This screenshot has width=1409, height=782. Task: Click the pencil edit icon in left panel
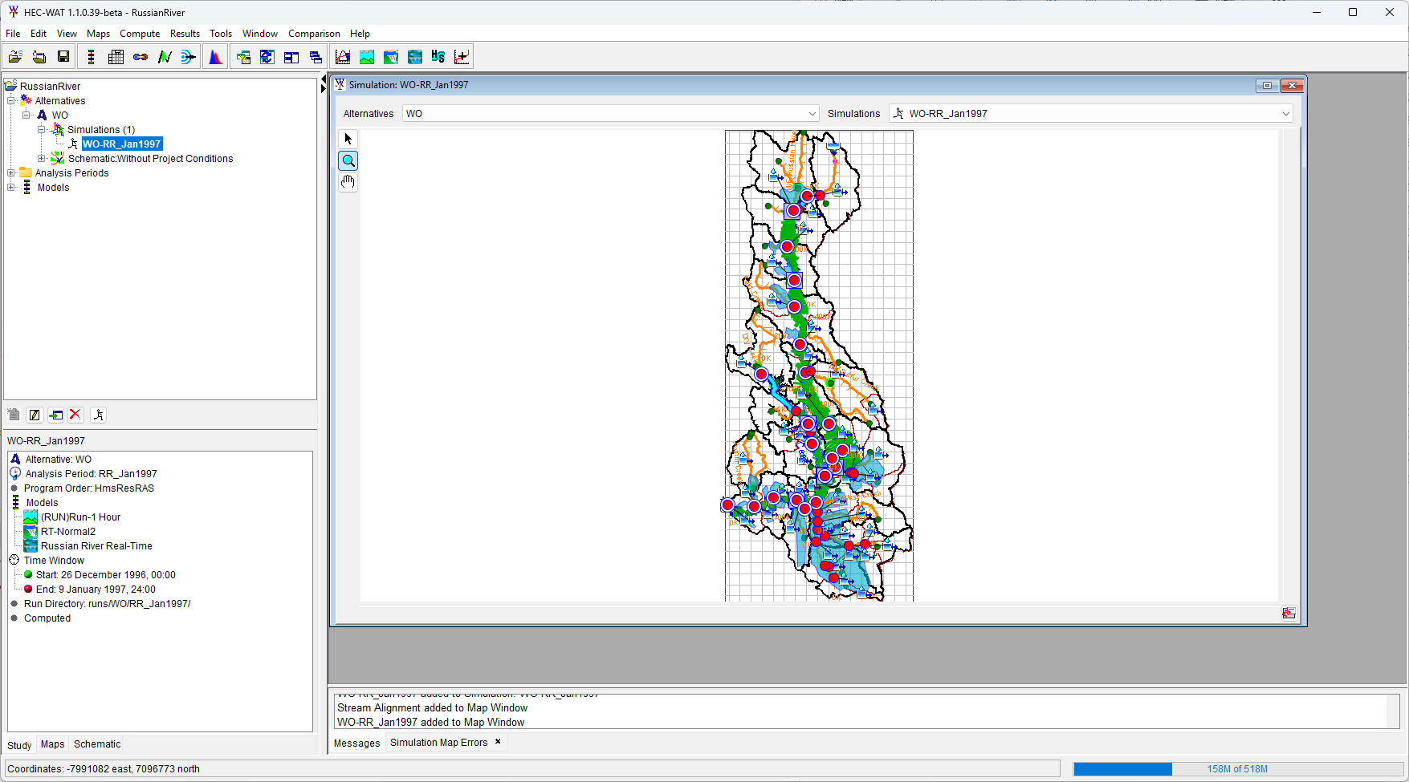(35, 415)
